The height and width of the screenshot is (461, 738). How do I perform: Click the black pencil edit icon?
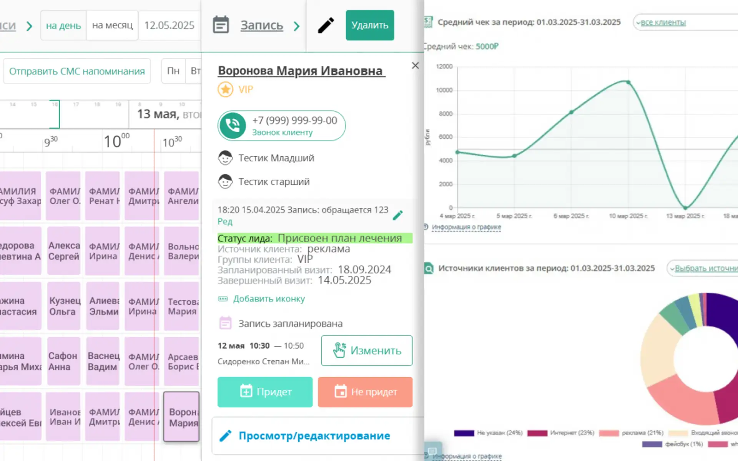(326, 25)
